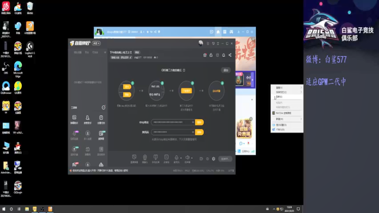Open the 皮肤免费领 ad thumbnail

coord(244,129)
